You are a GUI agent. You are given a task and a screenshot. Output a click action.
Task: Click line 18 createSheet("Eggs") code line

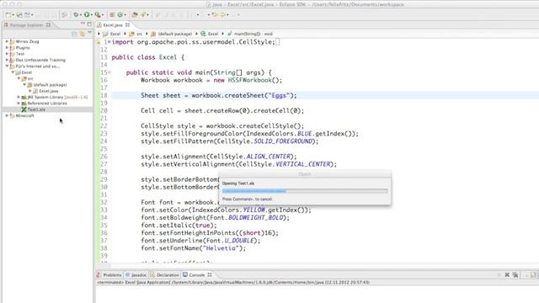click(219, 95)
